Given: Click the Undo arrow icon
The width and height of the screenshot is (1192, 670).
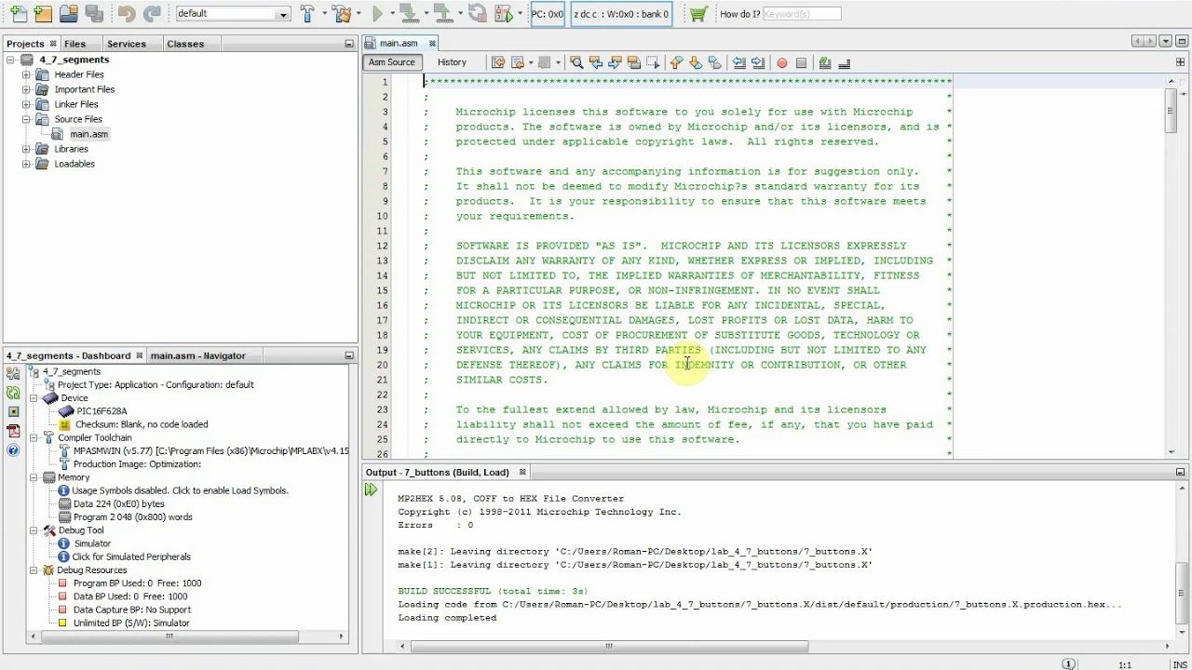Looking at the screenshot, I should (127, 14).
